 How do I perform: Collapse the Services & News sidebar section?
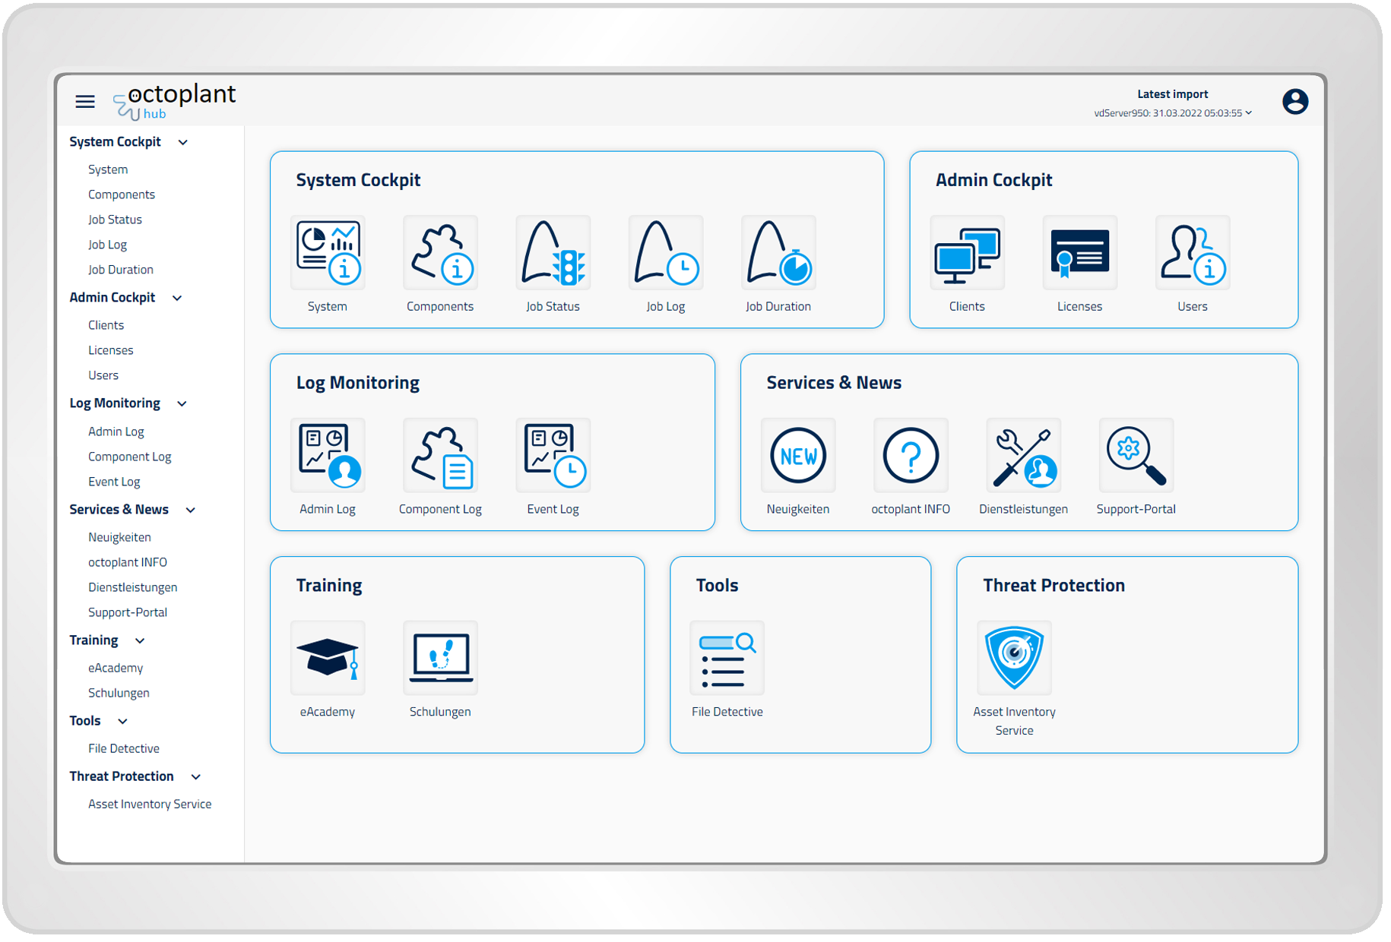[x=190, y=510]
